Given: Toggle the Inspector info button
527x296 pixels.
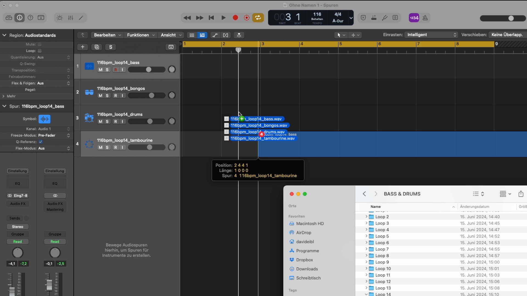Looking at the screenshot, I should [19, 18].
